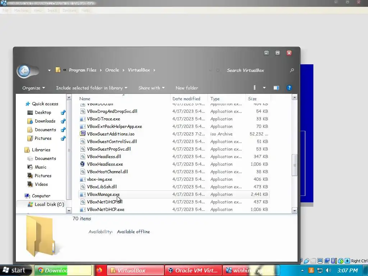368x276 pixels.
Task: Toggle the preview pane icon
Action: point(276,88)
